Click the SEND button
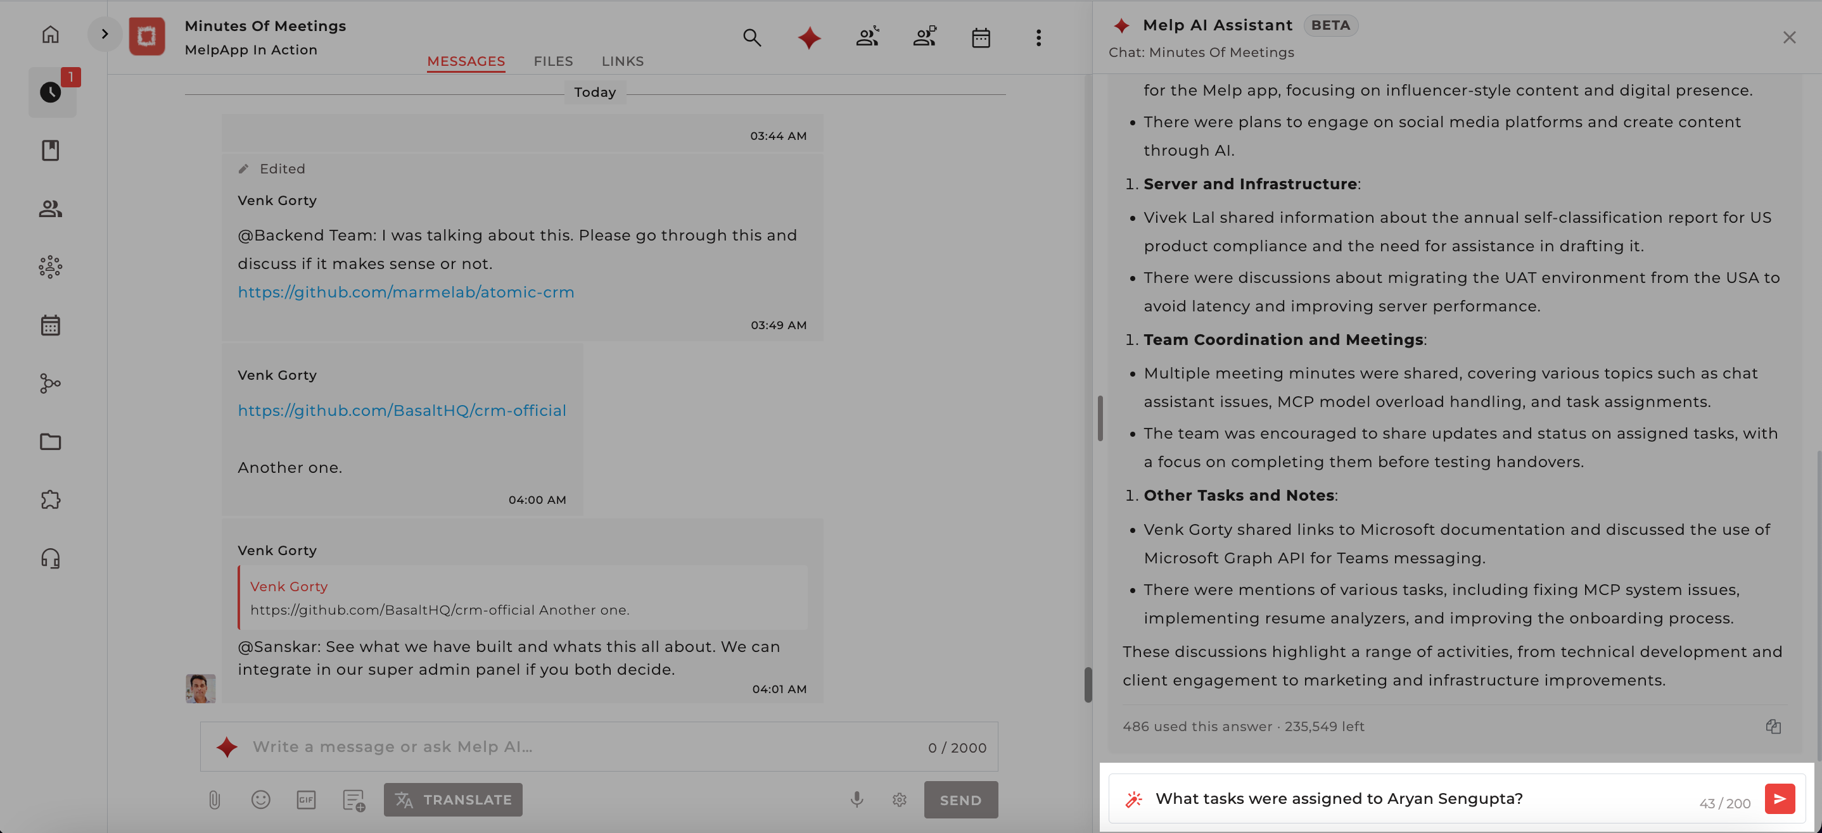 [x=960, y=800]
